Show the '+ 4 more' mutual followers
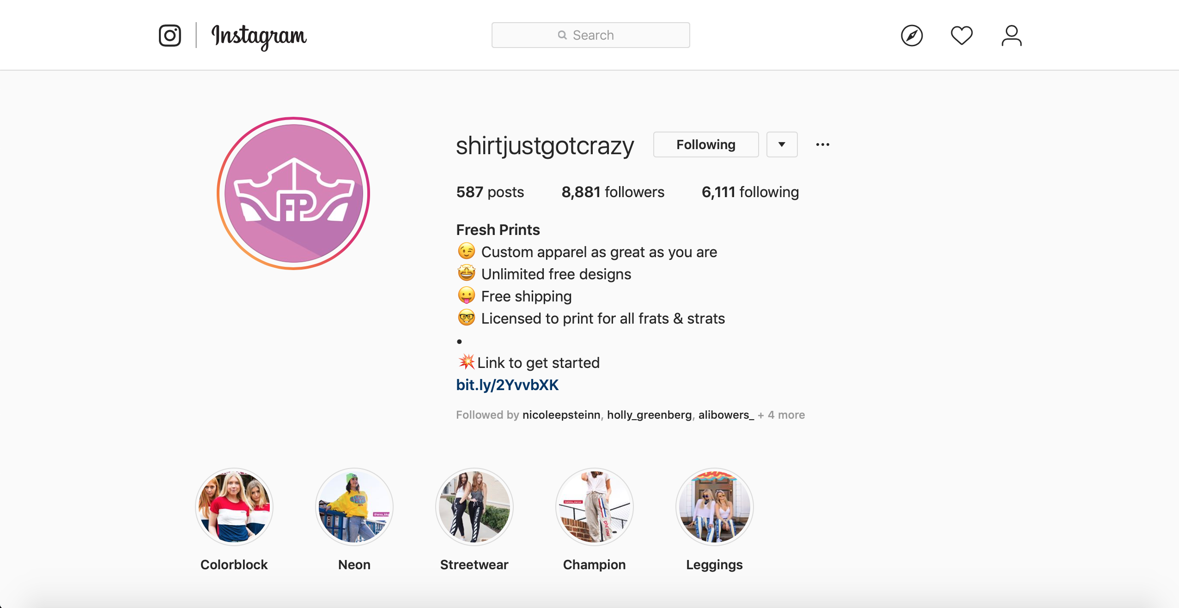 pos(781,415)
